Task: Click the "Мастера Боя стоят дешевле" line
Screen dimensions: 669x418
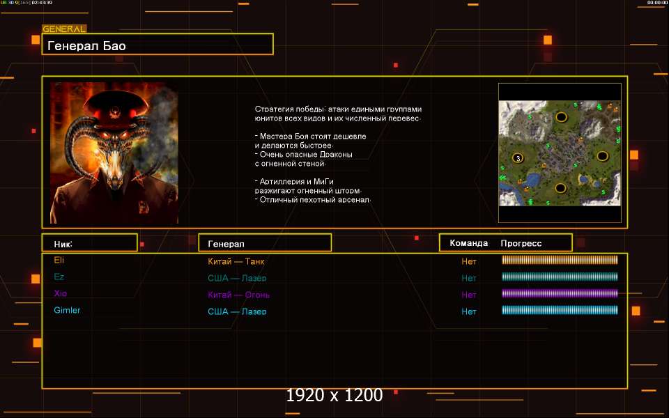Action: (x=311, y=136)
